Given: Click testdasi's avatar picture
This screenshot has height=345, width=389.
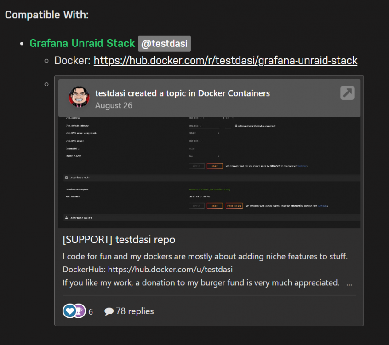Looking at the screenshot, I should [x=79, y=97].
